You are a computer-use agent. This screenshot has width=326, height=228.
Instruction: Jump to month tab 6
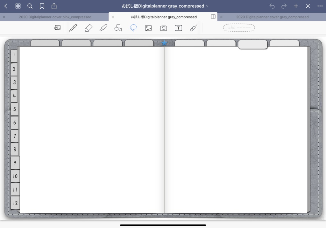[x=15, y=123]
